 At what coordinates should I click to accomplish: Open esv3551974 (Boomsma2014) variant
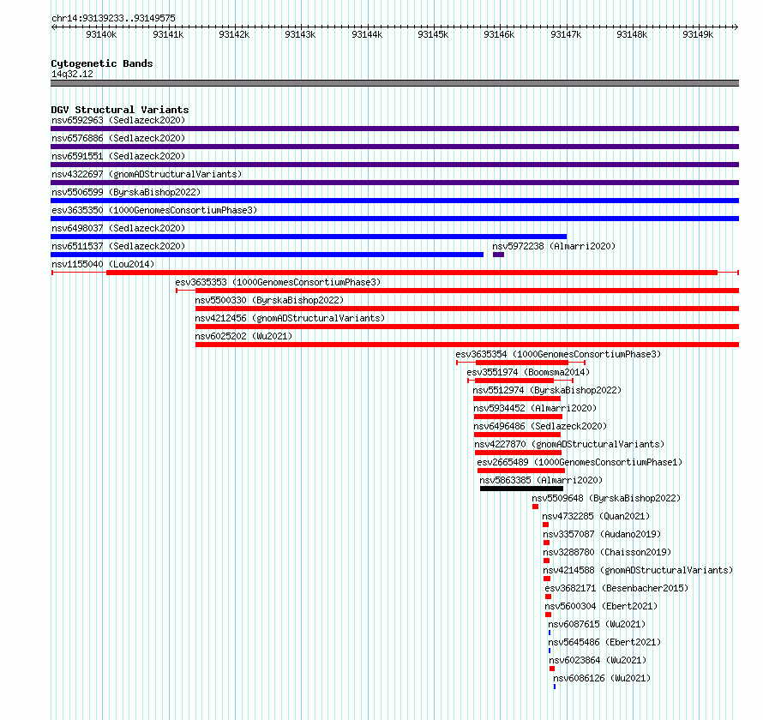528,372
